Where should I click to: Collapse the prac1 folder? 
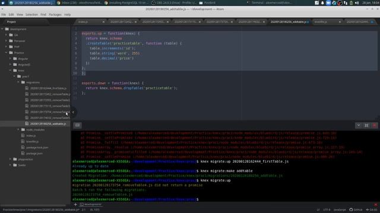(x=14, y=76)
